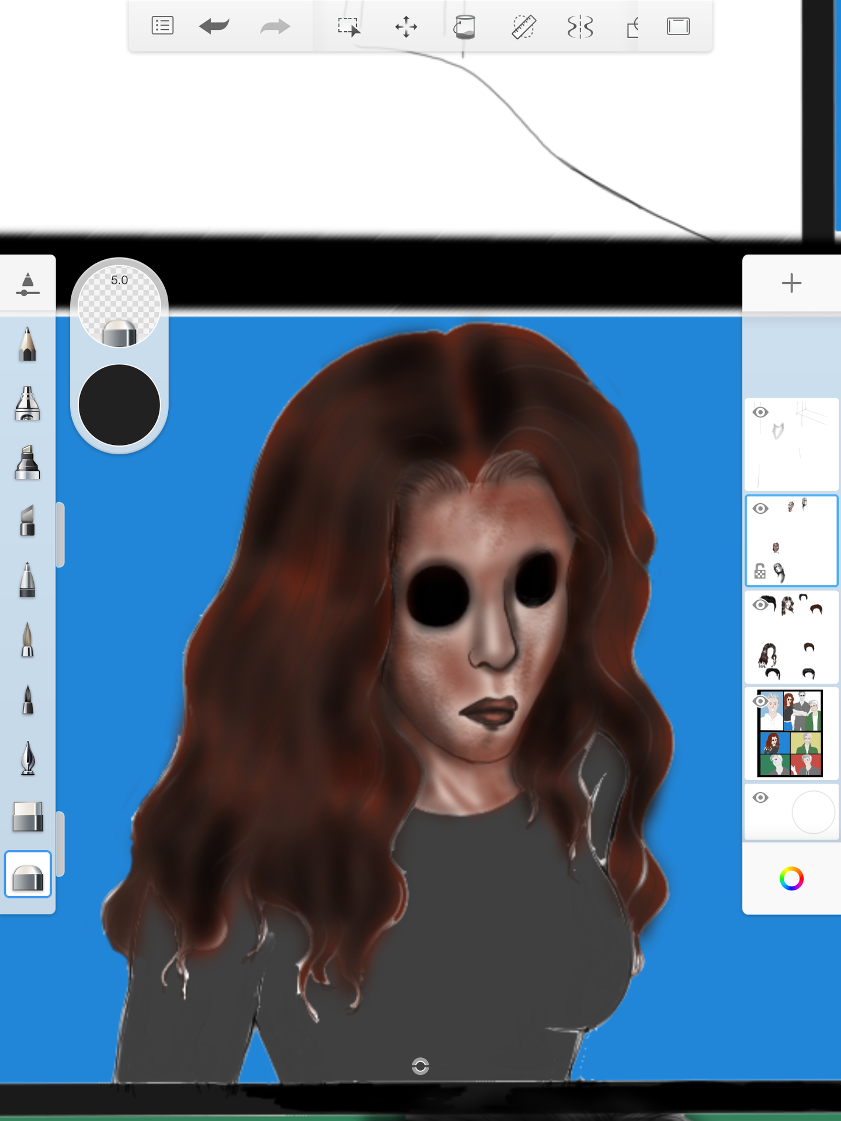Hide the hairstyles layer

pyautogui.click(x=760, y=605)
